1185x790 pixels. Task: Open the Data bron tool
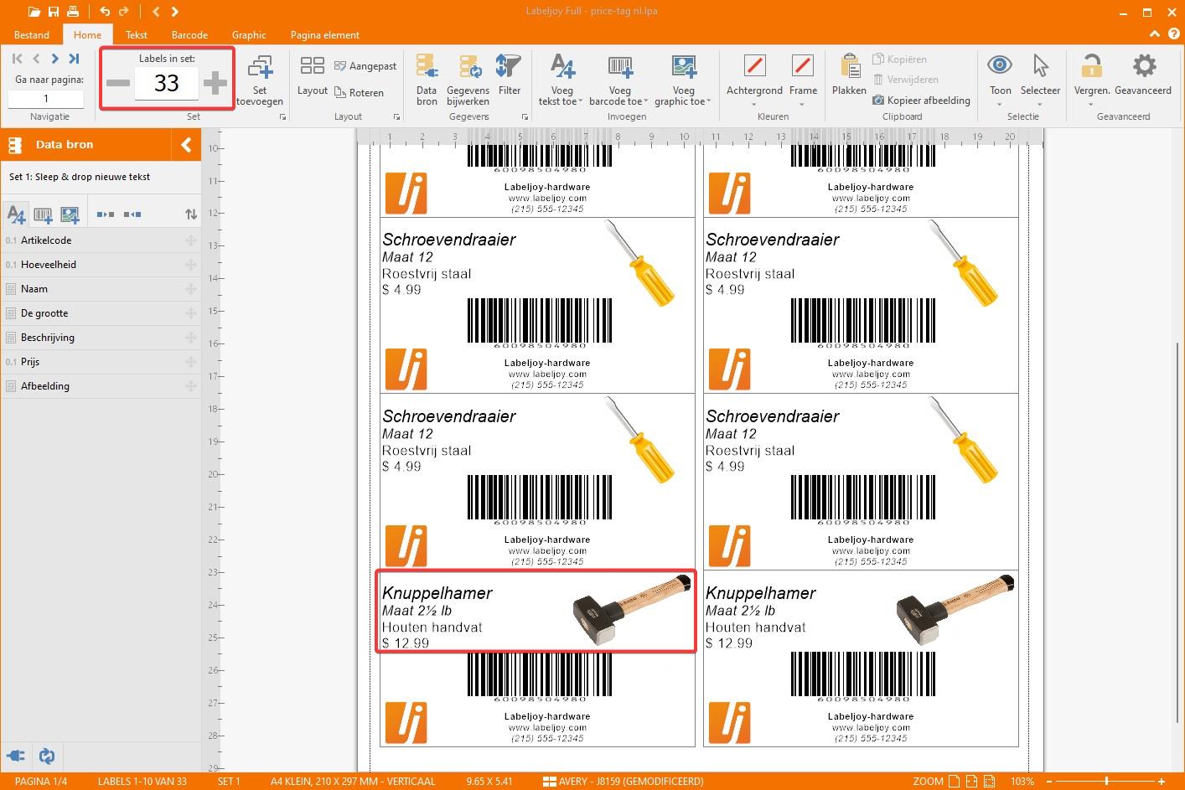427,80
